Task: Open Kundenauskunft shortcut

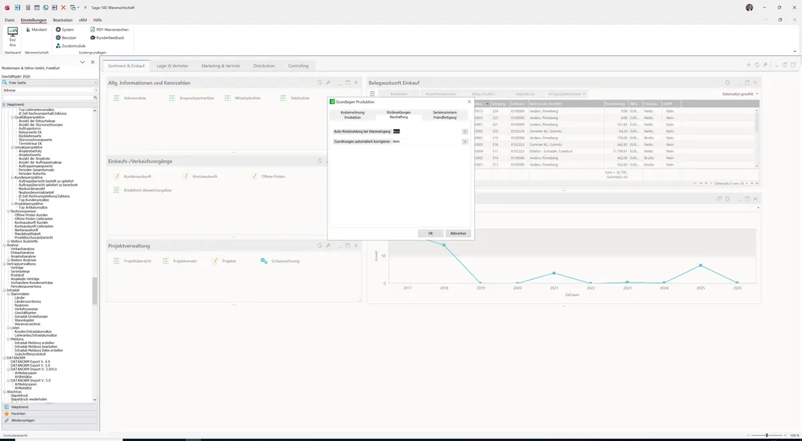Action: pos(132,176)
